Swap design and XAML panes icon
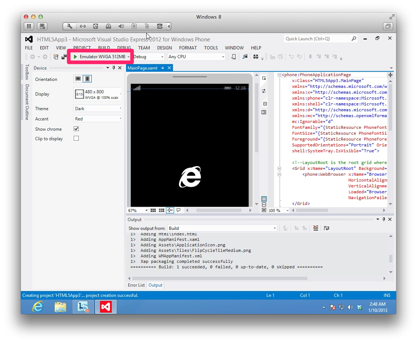 pyautogui.click(x=264, y=91)
